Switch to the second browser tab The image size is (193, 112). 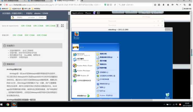coord(40,1)
